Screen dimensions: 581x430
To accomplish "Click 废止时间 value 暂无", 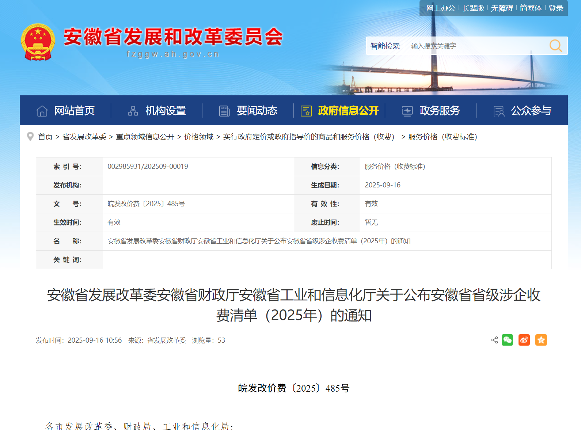I will tap(371, 222).
